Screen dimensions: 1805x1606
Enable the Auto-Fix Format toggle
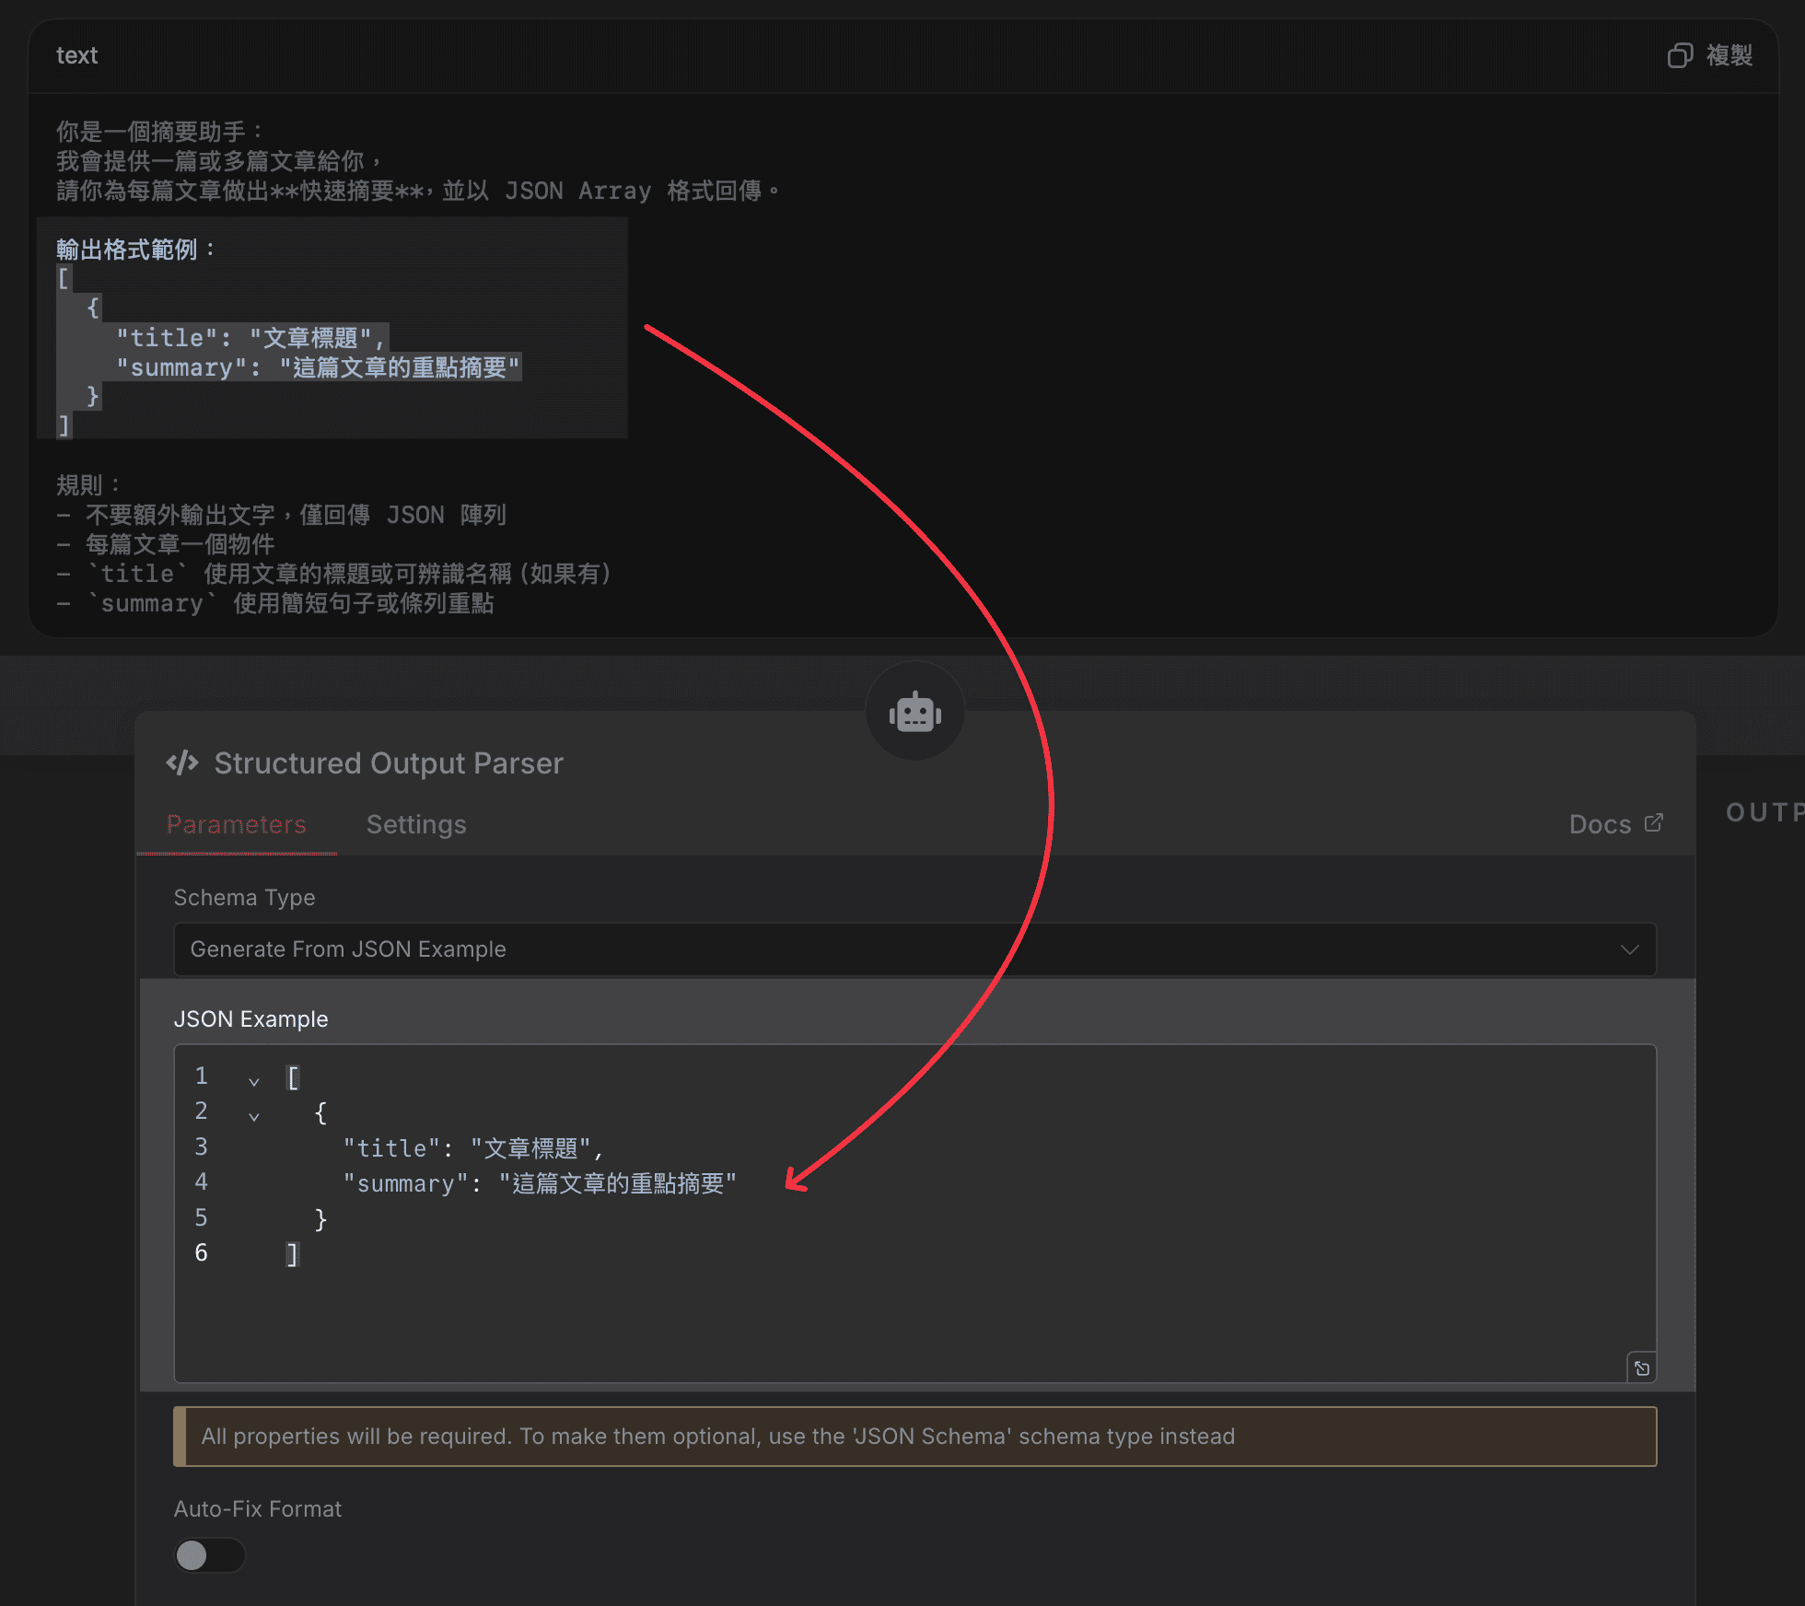[209, 1556]
